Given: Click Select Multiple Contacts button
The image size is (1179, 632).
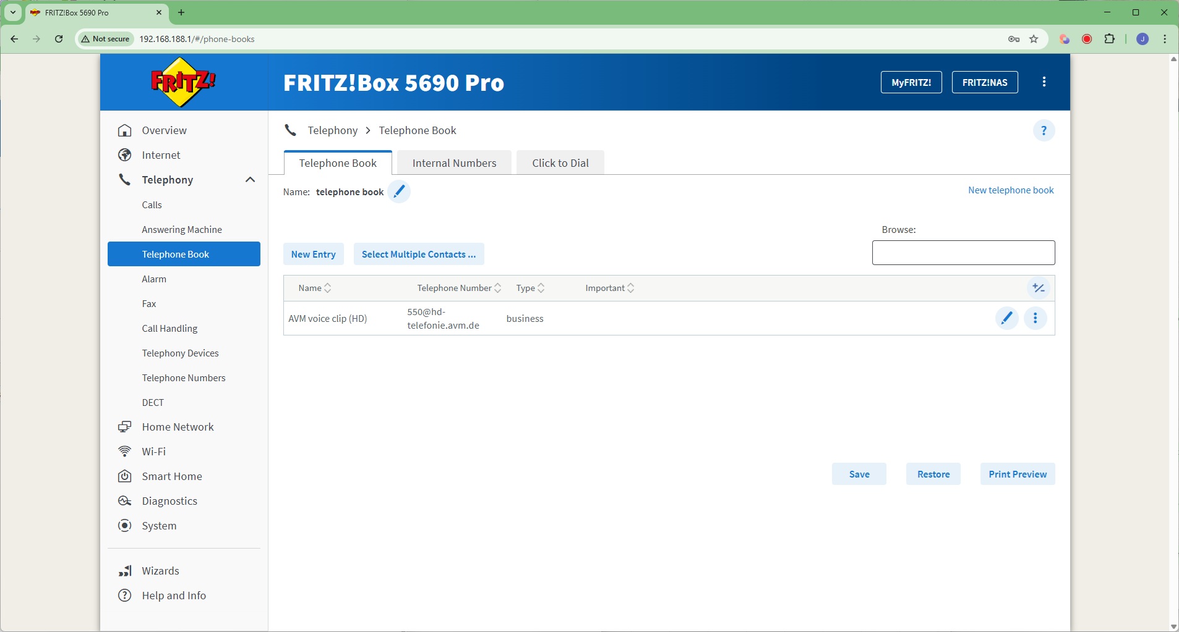Looking at the screenshot, I should 419,254.
